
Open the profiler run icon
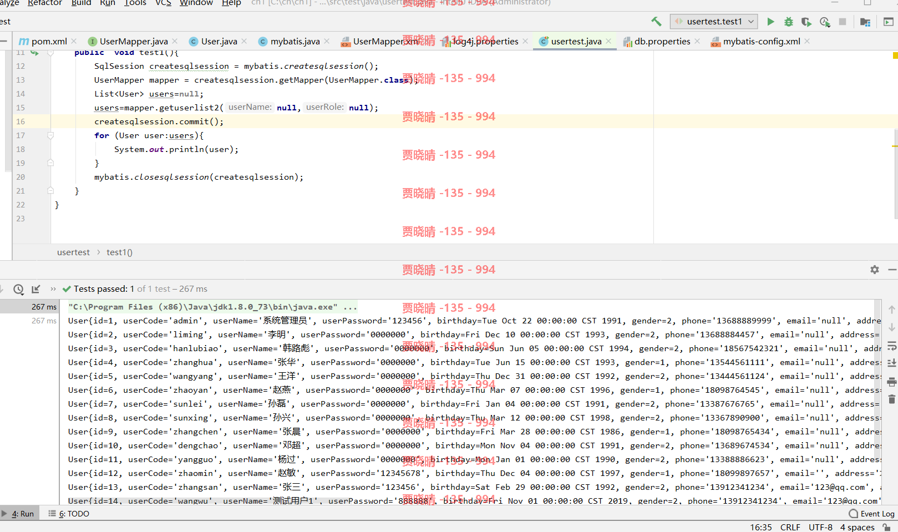pos(825,22)
